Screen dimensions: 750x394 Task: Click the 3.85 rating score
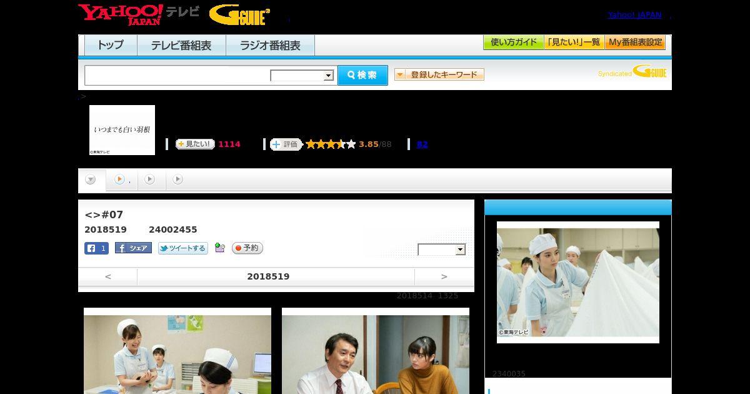point(369,144)
